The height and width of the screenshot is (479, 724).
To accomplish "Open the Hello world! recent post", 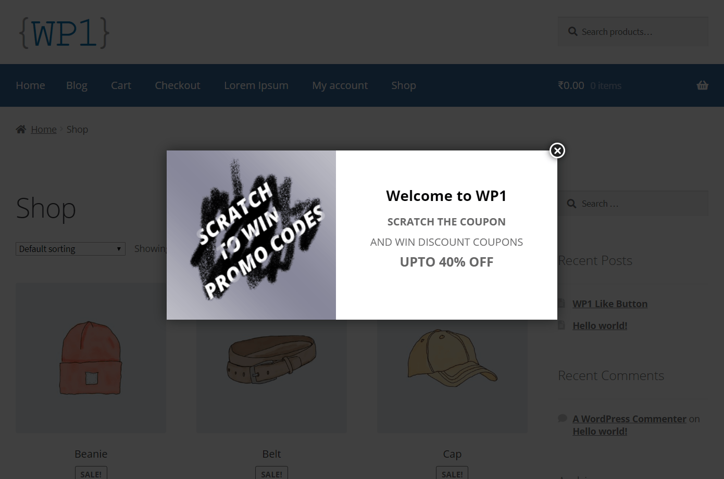I will coord(600,325).
